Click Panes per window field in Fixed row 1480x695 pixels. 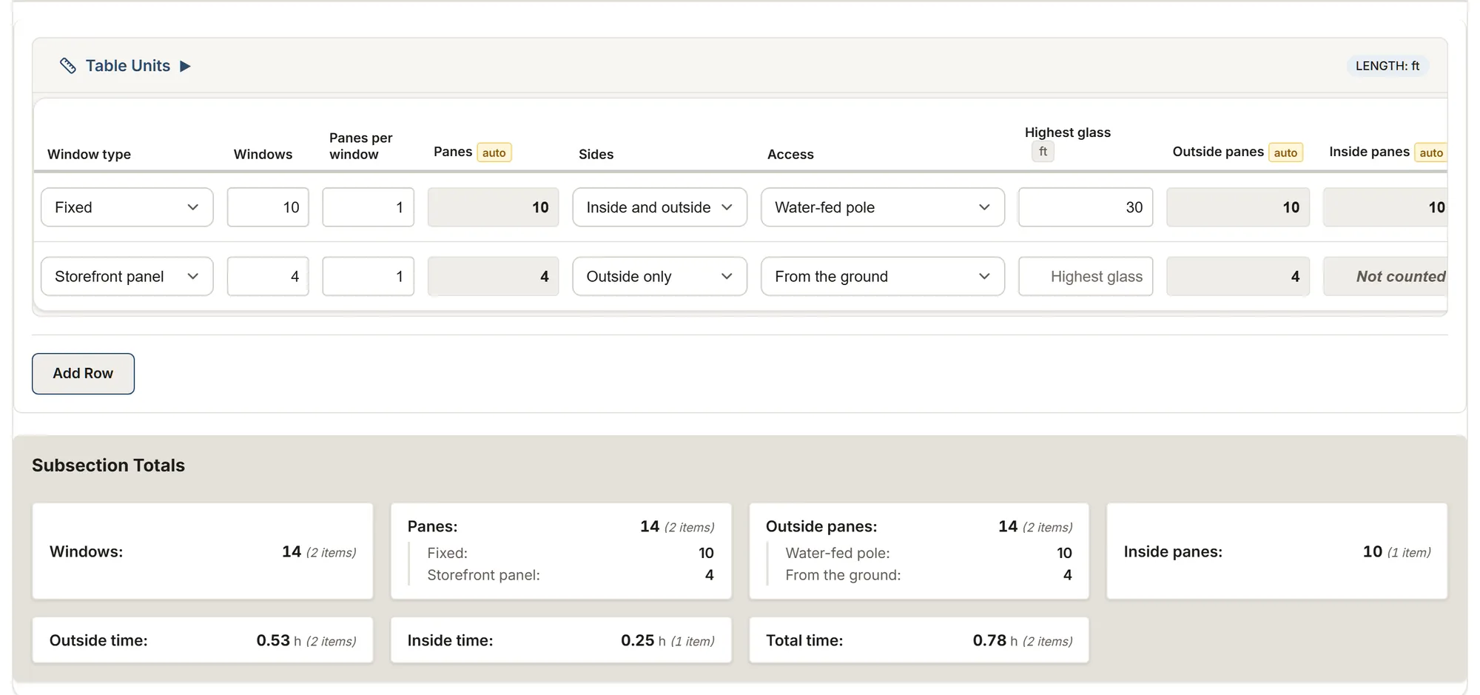click(368, 207)
